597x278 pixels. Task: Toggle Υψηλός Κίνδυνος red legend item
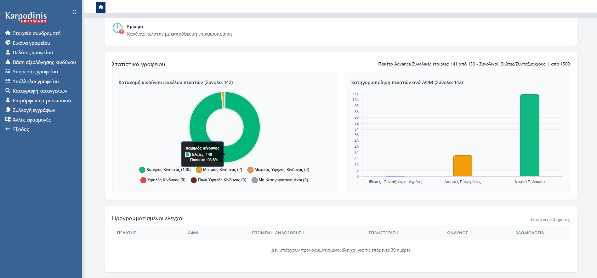163,180
